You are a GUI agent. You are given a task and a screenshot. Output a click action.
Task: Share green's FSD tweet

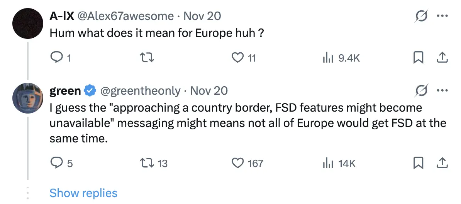(442, 164)
